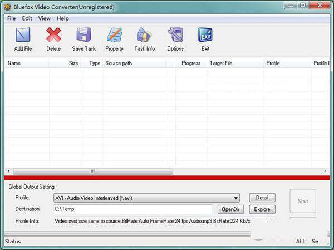Click the scrollbar left arrow
This screenshot has width=334, height=250.
click(x=8, y=171)
